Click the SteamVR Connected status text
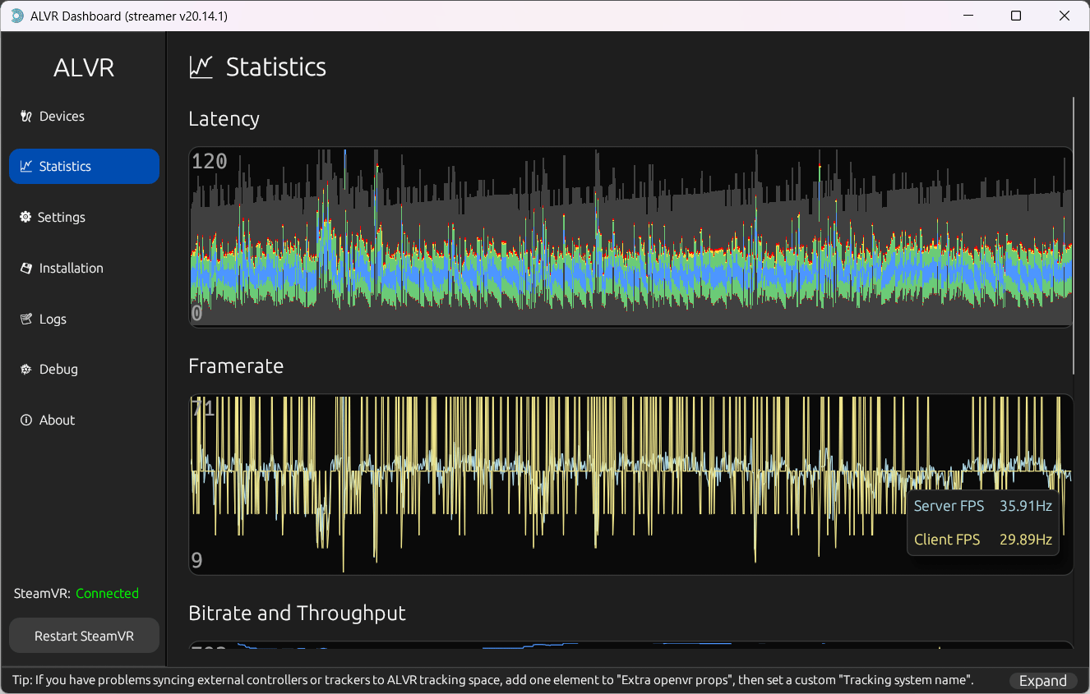 coord(107,594)
